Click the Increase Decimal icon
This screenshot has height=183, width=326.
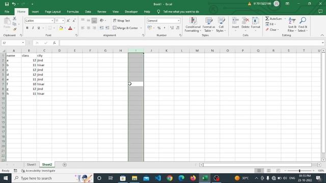[x=172, y=28]
